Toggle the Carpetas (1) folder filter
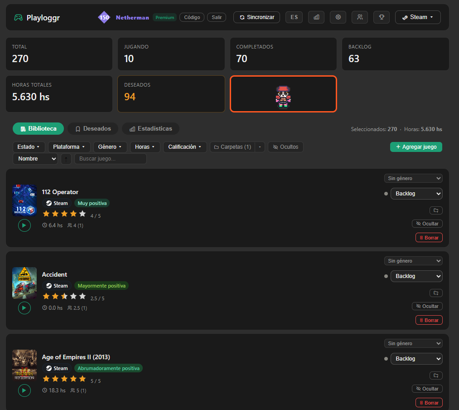 point(232,147)
